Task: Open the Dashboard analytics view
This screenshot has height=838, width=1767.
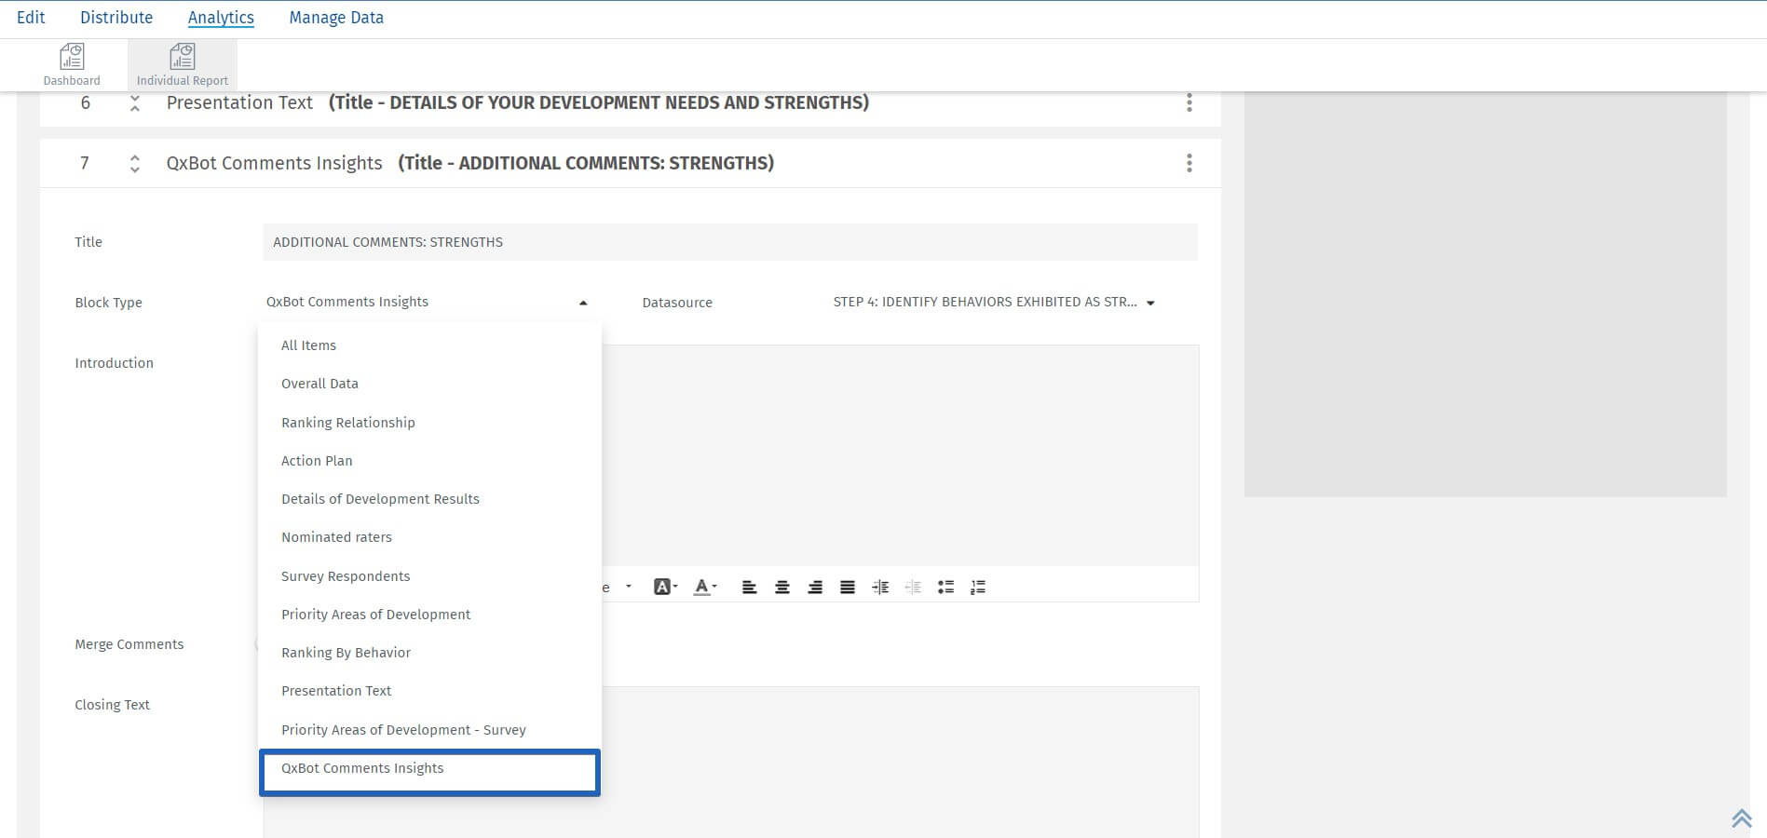Action: 71,63
